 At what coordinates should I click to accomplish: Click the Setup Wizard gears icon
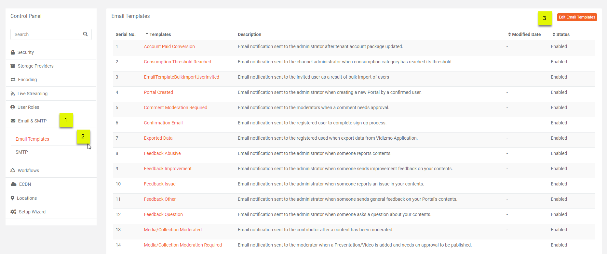(x=13, y=212)
